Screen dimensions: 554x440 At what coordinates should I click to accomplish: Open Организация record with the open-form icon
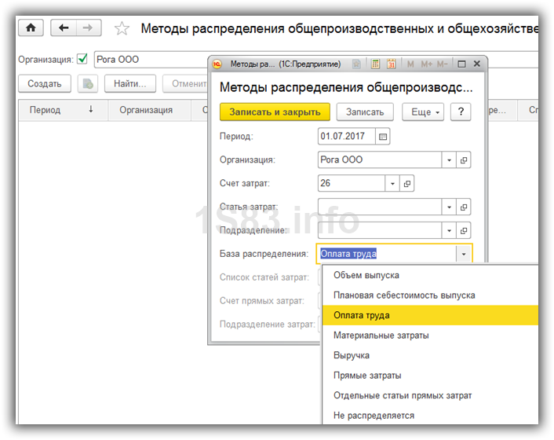pos(464,160)
